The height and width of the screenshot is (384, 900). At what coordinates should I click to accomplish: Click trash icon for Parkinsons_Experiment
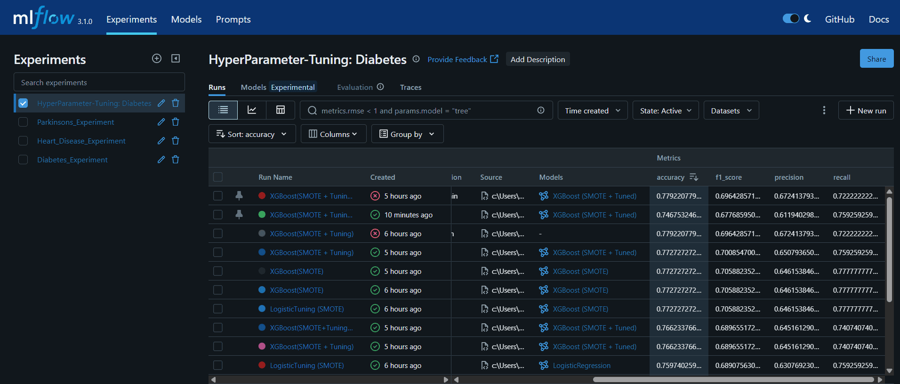click(176, 122)
